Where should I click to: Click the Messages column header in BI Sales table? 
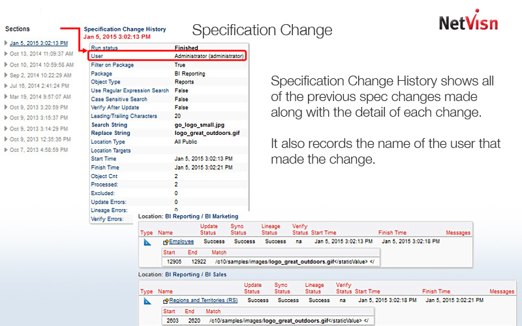click(502, 291)
